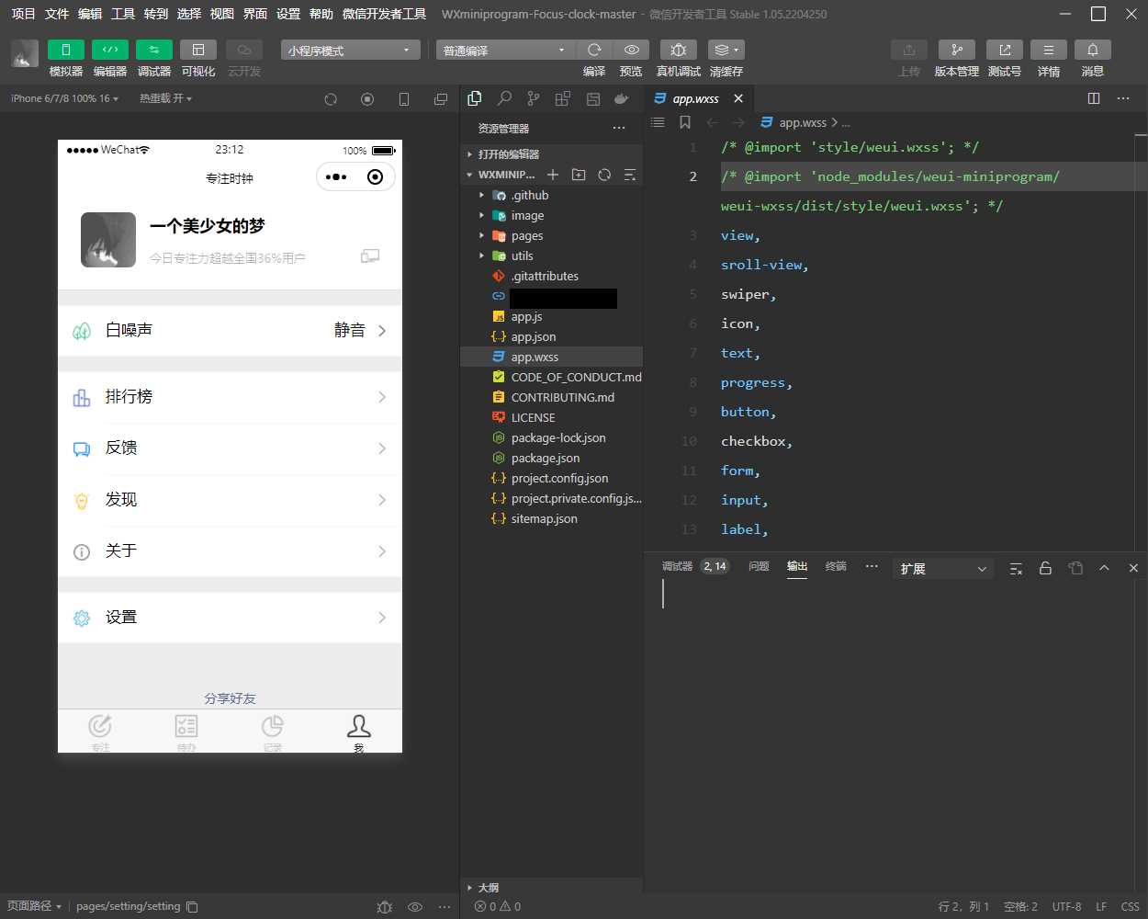Toggle the scroll lock in the debug console
The image size is (1148, 919).
[x=1045, y=568]
